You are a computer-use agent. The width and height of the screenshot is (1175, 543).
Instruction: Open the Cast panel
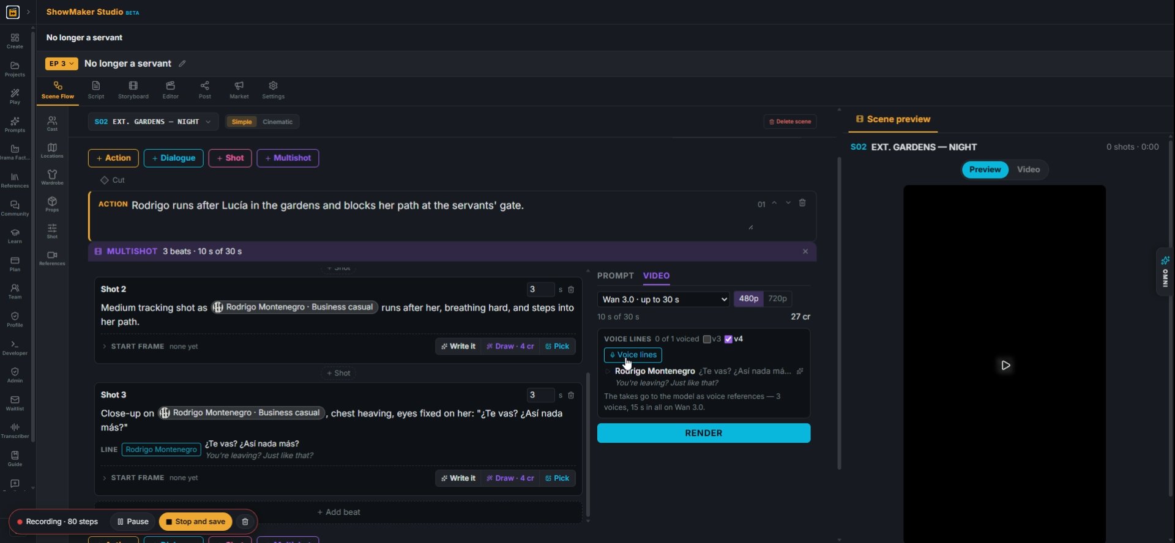click(52, 124)
